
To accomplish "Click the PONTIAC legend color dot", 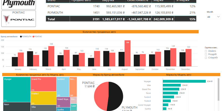I will point(33,37).
